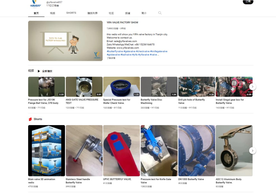Click title 'Butterfly Valve Disc Machining'
Viewport: 276px width, 195px height.
(x=151, y=101)
